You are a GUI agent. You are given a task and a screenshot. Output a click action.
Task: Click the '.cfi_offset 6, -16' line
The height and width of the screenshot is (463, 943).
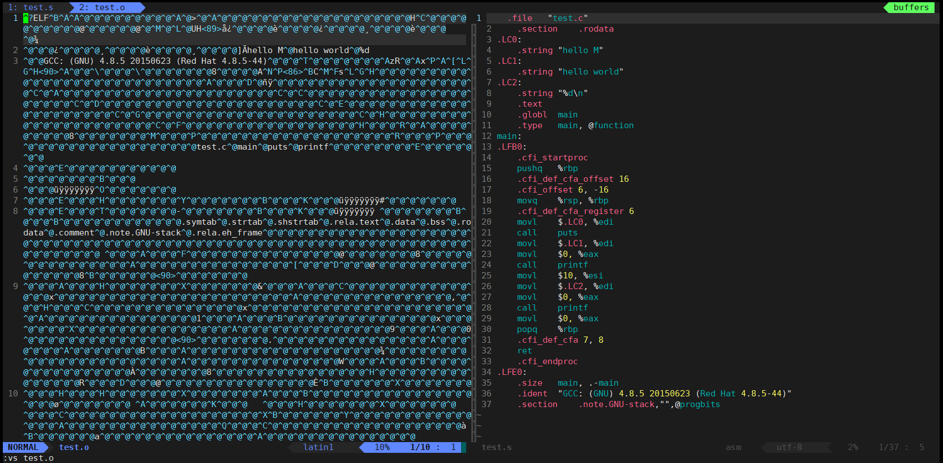click(563, 190)
